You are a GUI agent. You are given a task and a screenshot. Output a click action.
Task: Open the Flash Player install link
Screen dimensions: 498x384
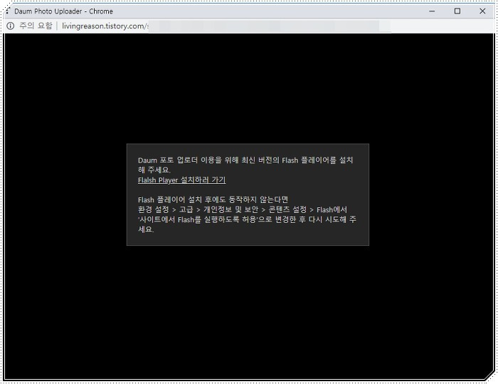click(181, 180)
